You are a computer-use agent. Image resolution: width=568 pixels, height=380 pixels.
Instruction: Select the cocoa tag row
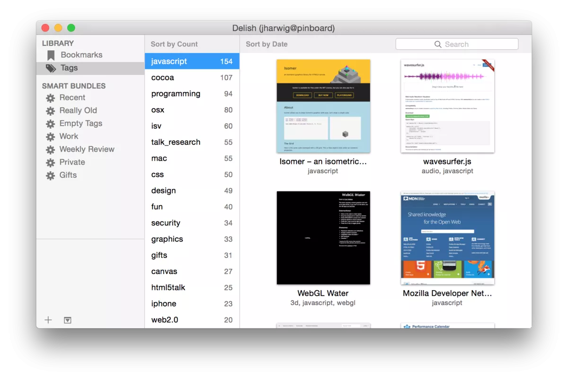tap(192, 78)
